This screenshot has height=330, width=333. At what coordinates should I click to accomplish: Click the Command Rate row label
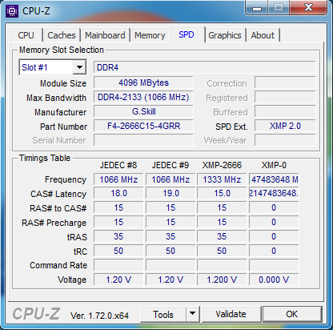click(x=58, y=265)
